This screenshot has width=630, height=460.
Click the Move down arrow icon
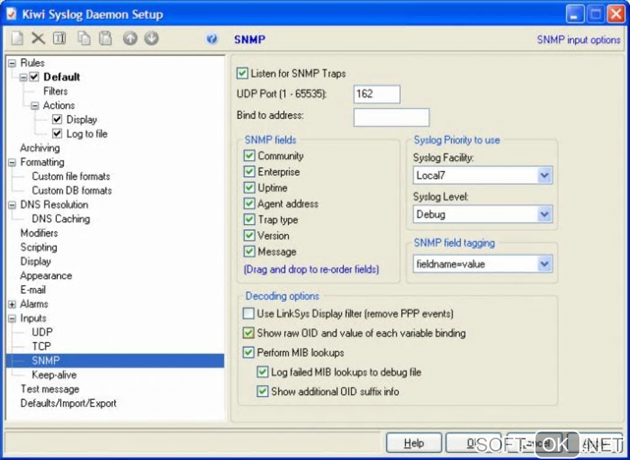[x=151, y=38]
